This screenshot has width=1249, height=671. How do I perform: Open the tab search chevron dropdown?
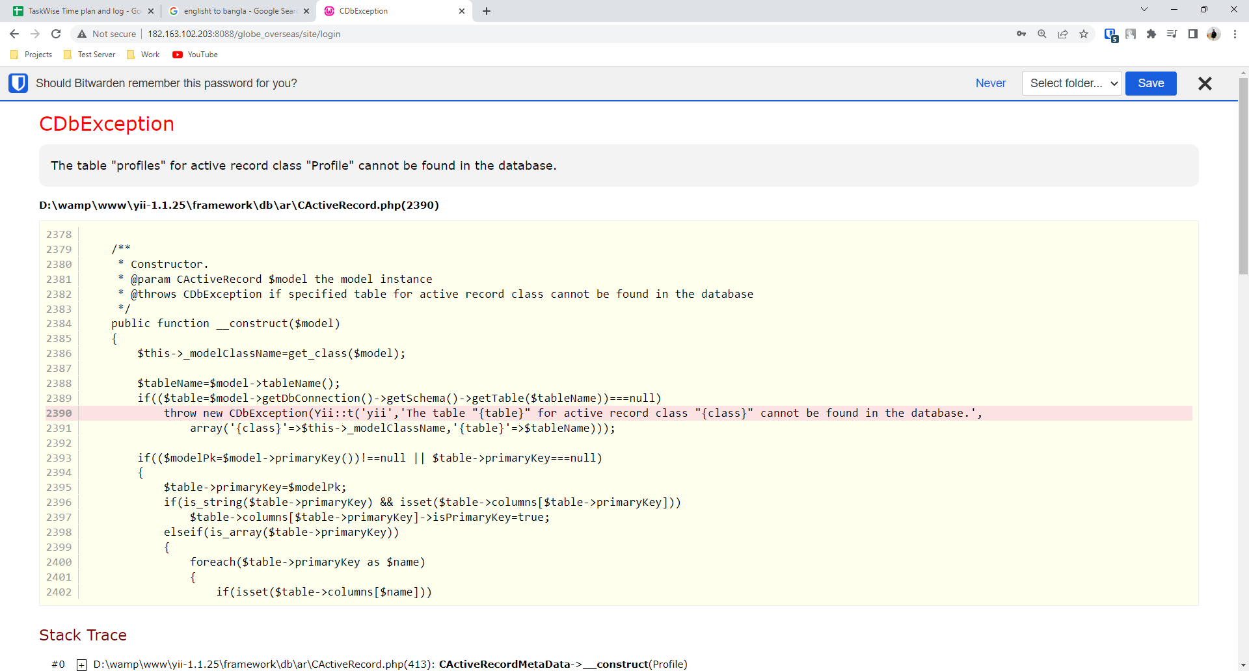click(x=1144, y=10)
